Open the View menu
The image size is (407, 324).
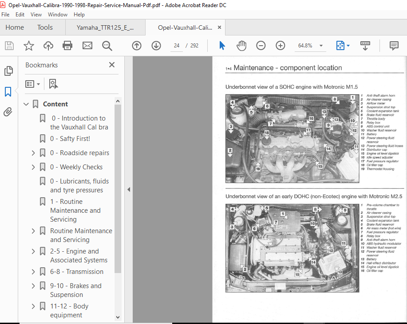pos(36,15)
